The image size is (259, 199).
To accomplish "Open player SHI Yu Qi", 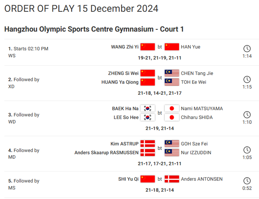I will pos(128,179).
